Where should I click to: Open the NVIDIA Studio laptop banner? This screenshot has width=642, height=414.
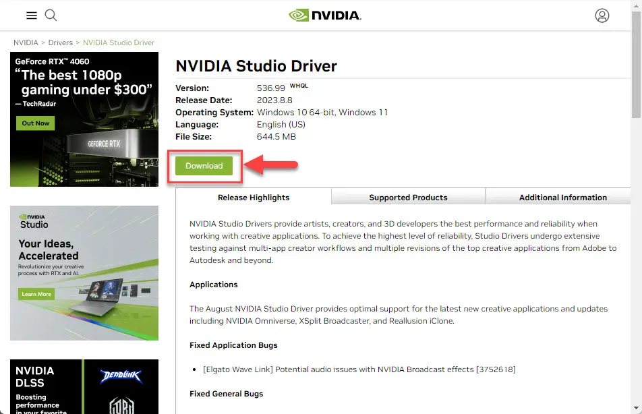coord(84,273)
